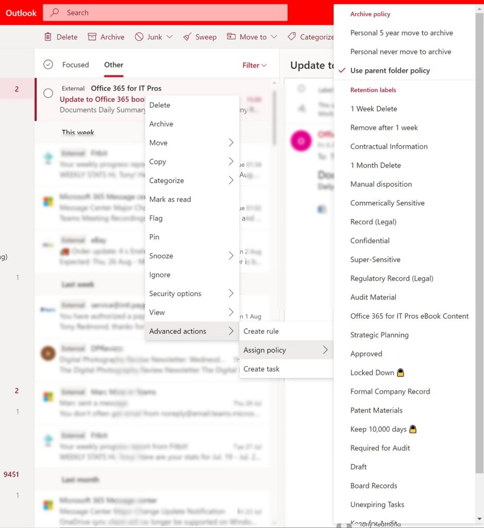Switch to the Focused tab
The height and width of the screenshot is (528, 484).
point(75,64)
